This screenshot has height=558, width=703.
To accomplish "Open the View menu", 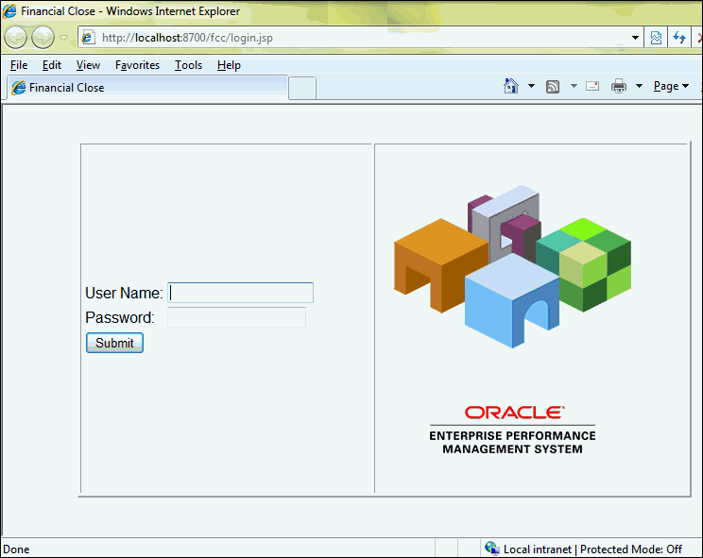I will (x=88, y=65).
